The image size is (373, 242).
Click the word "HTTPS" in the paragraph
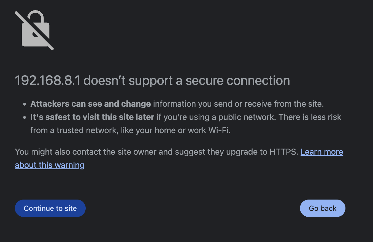point(284,152)
